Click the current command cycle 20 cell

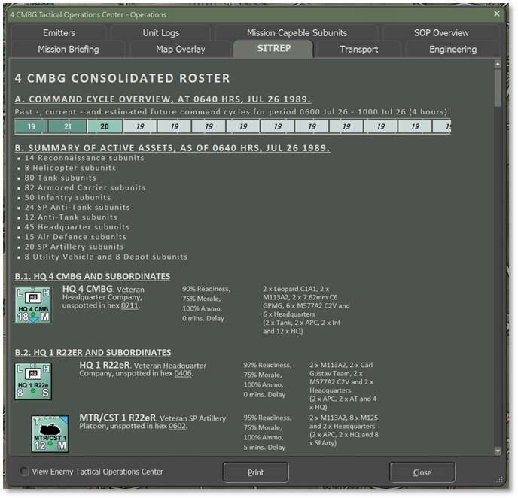click(x=105, y=127)
